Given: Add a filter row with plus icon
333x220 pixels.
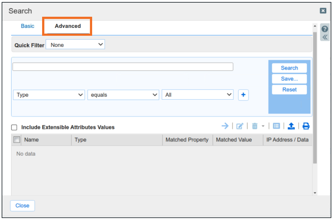Looking at the screenshot, I should 243,95.
